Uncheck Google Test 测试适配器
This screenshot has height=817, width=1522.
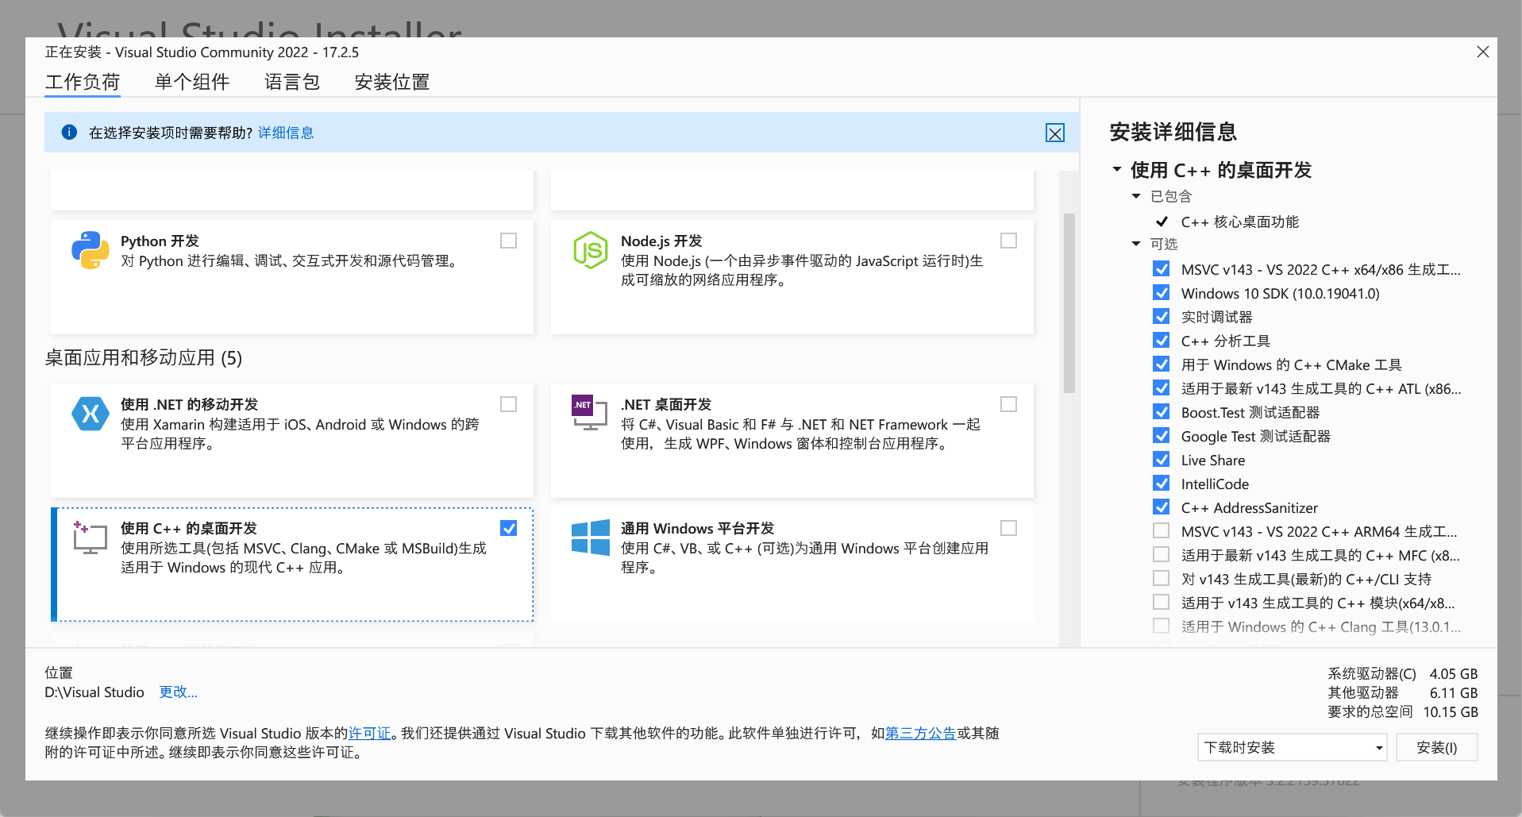(1161, 435)
